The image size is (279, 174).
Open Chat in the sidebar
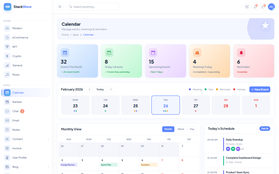click(x=26, y=111)
